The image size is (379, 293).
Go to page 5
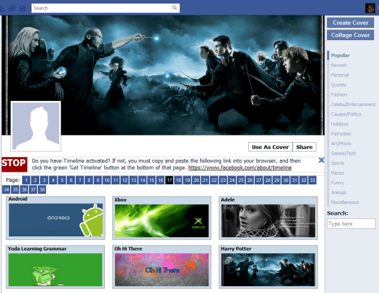coord(62,180)
